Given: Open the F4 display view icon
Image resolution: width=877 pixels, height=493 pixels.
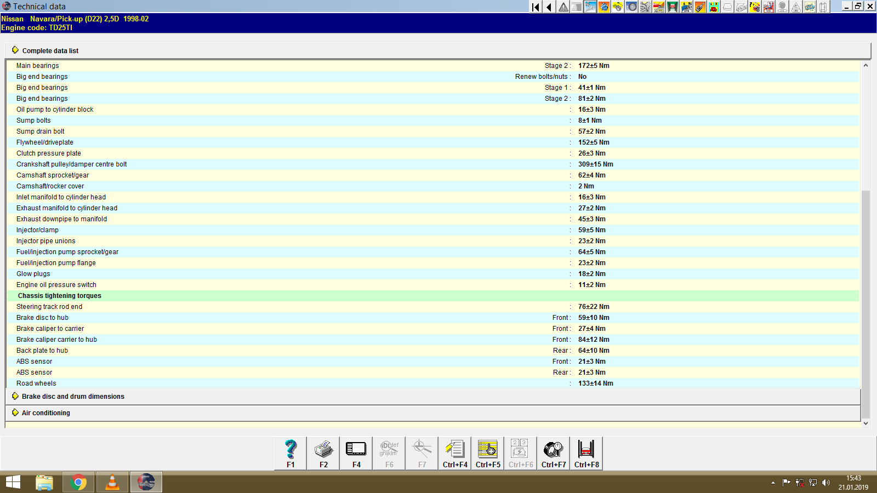Looking at the screenshot, I should point(356,452).
